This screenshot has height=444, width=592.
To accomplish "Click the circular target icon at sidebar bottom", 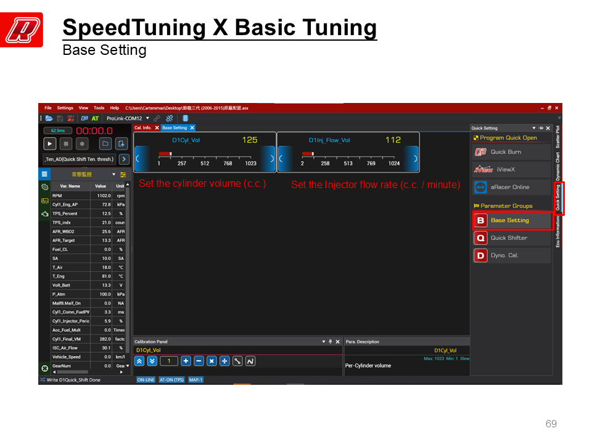I will (x=44, y=368).
